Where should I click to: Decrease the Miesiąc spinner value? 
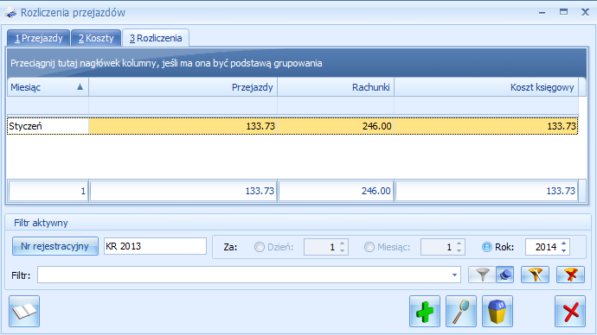tap(459, 250)
